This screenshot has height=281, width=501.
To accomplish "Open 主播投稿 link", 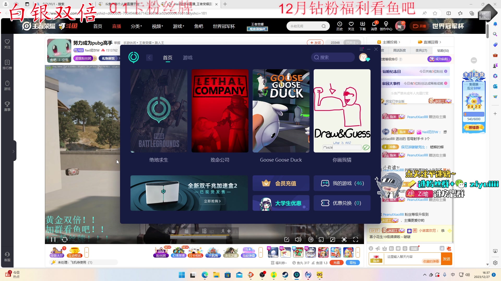I will pos(389,42).
